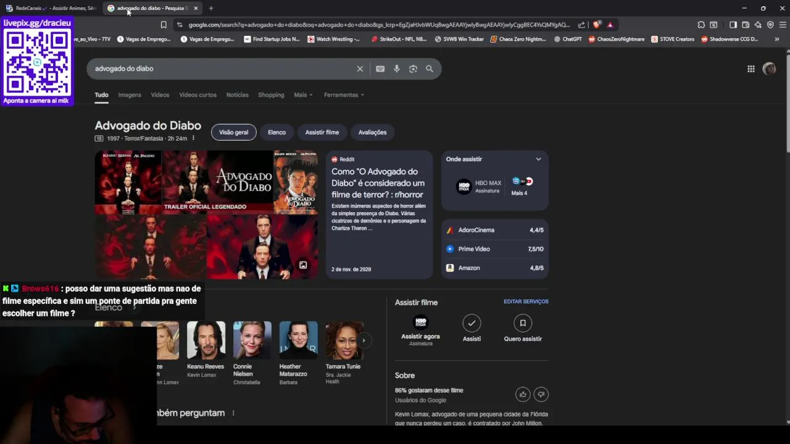Screen dimensions: 790x444
Task: Start voice search with the microphone icon
Action: point(397,69)
